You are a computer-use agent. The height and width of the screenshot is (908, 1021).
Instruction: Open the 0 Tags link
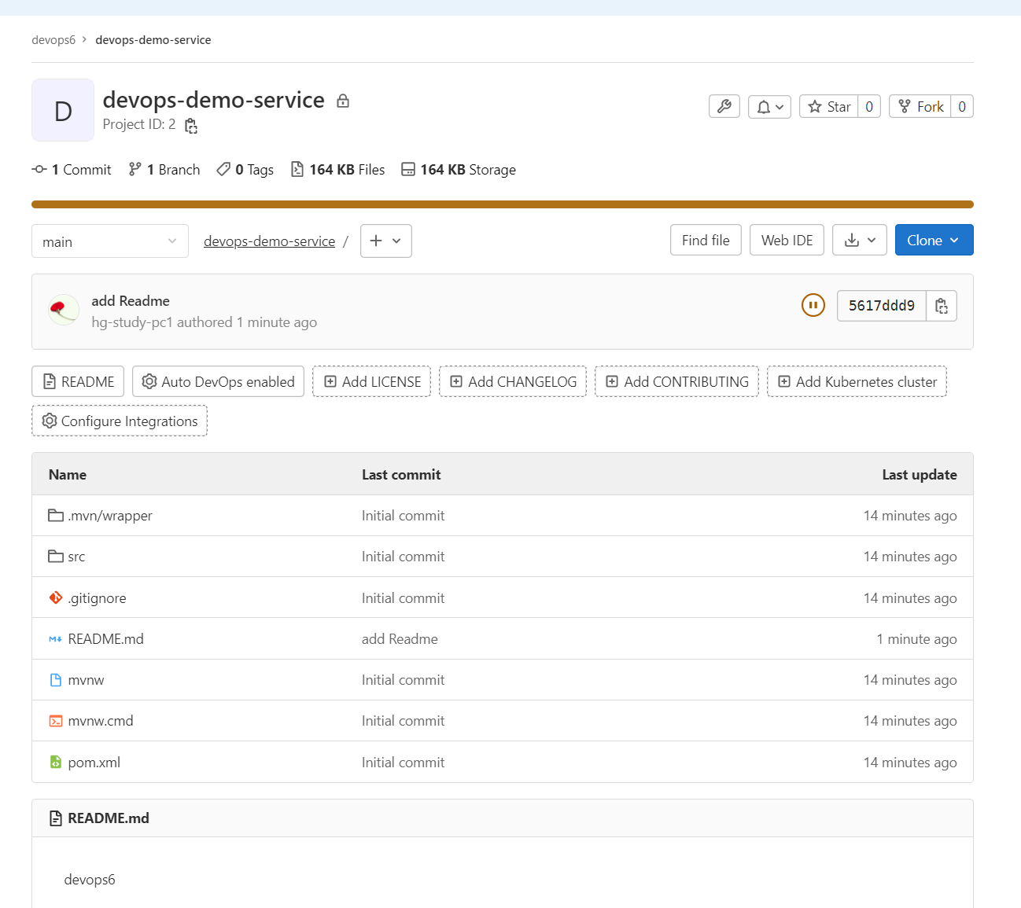pos(245,170)
